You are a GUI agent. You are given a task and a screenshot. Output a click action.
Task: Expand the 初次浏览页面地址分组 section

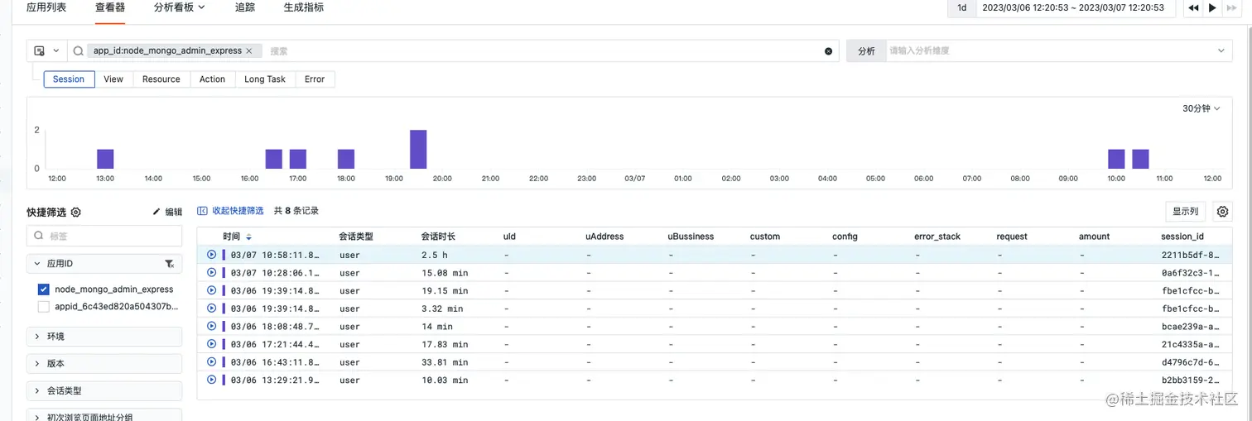(104, 416)
